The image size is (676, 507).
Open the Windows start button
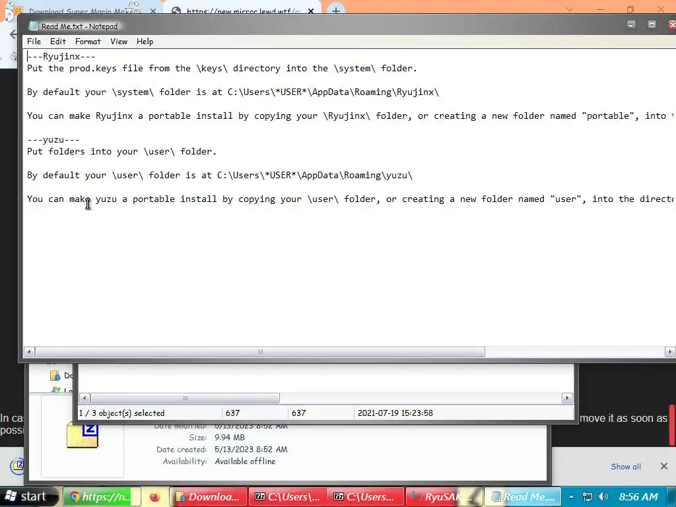28,496
